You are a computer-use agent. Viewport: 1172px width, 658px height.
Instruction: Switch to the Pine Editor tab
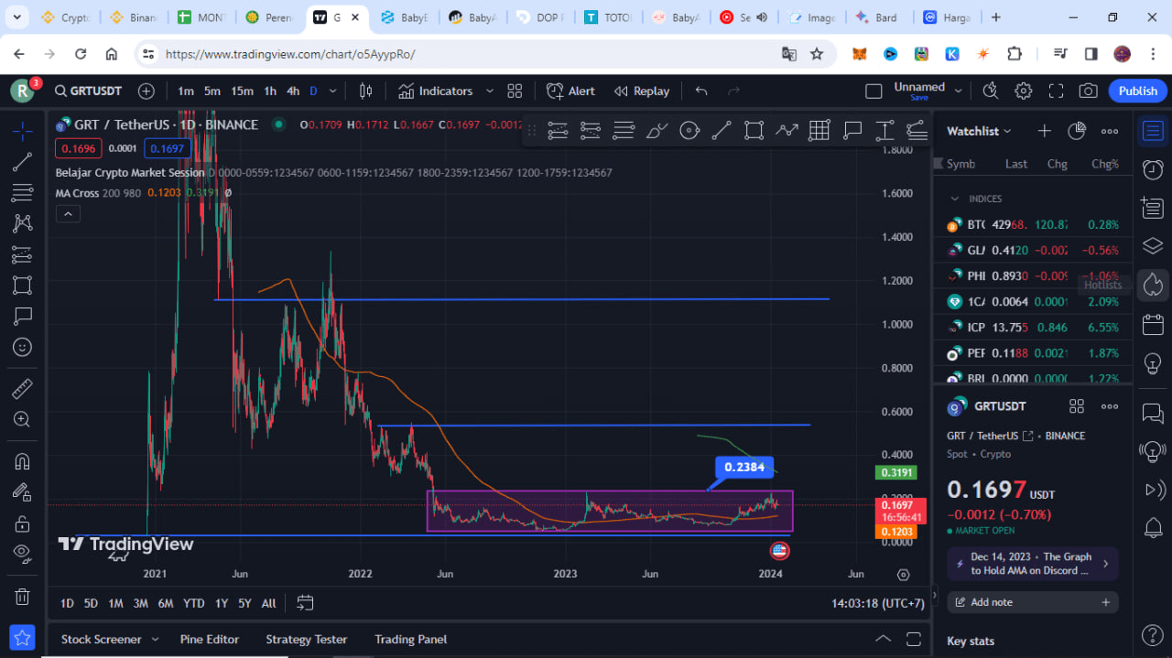tap(209, 639)
